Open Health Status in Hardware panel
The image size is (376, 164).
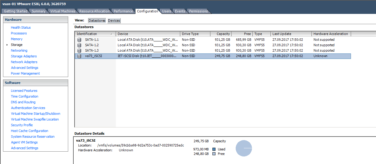point(21,27)
